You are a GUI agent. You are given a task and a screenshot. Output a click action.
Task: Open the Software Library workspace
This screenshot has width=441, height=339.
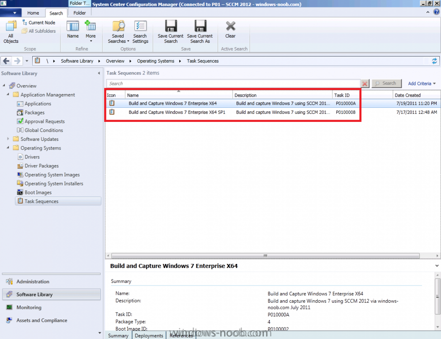52,294
